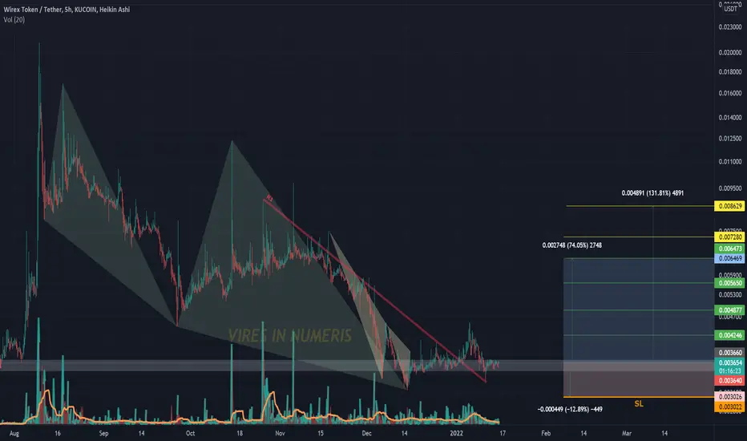Click the 0.012500 price axis tick
This screenshot has width=747, height=441.
click(730, 139)
